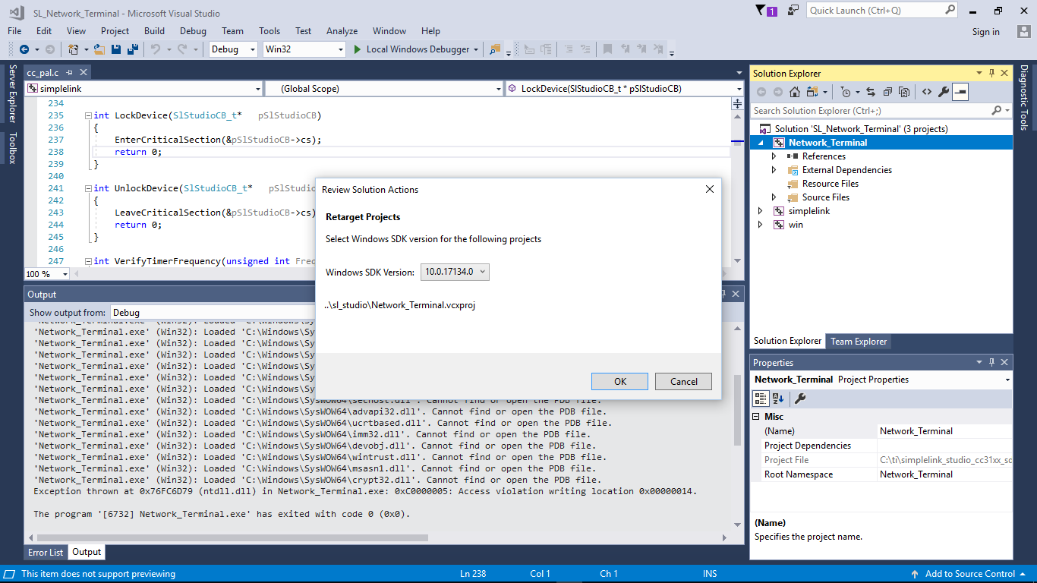Switch to the Error List tab

coord(46,553)
